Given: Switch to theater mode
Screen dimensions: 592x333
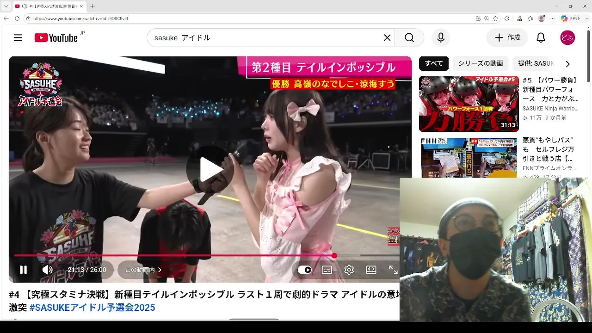Looking at the screenshot, I should (x=371, y=270).
